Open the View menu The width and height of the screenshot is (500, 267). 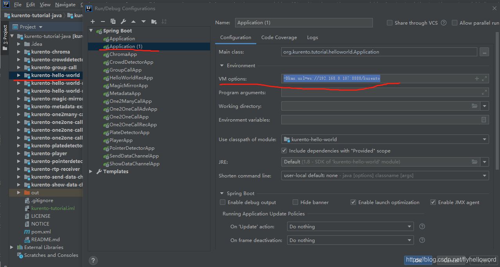pos(45,5)
